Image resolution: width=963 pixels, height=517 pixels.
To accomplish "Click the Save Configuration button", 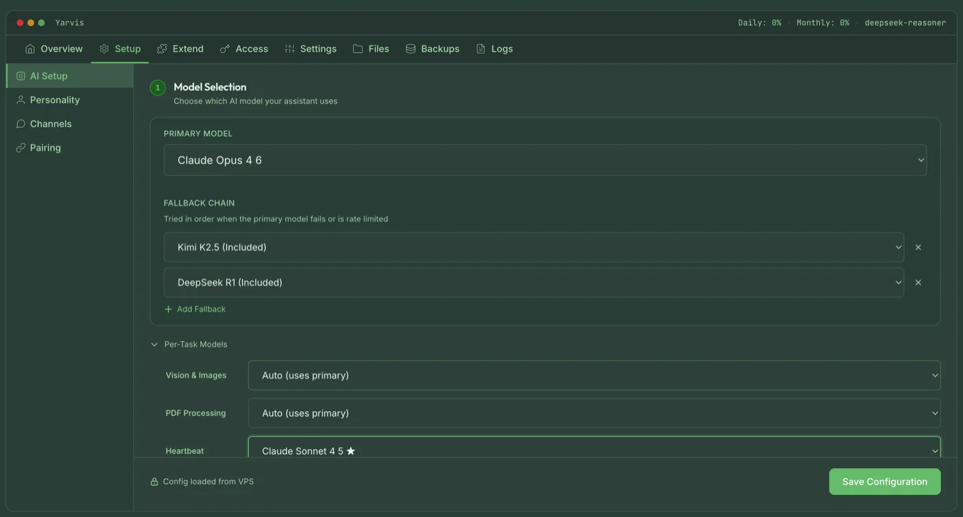I will (x=885, y=482).
